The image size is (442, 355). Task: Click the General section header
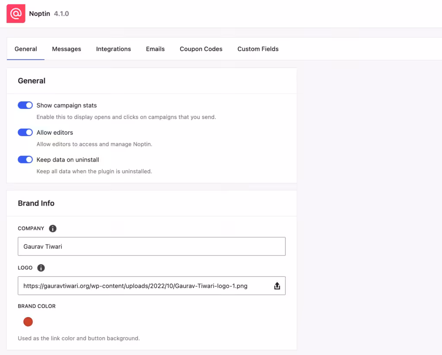pos(32,81)
